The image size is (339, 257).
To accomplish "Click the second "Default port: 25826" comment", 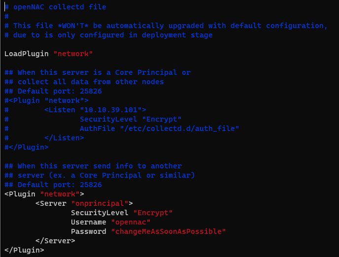I will click(x=60, y=185).
